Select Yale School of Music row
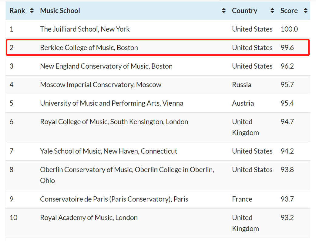The height and width of the screenshot is (241, 316). 158,151
